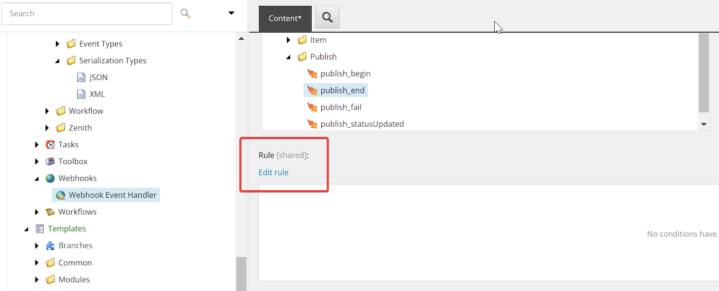This screenshot has width=719, height=291.
Task: Collapse the Serialization Types folder
Action: (57, 60)
